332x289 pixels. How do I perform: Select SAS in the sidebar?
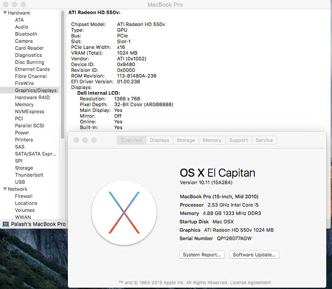point(20,147)
